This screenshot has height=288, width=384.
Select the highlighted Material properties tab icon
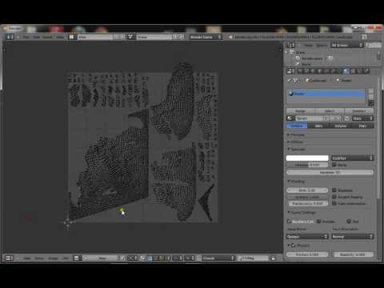click(346, 71)
